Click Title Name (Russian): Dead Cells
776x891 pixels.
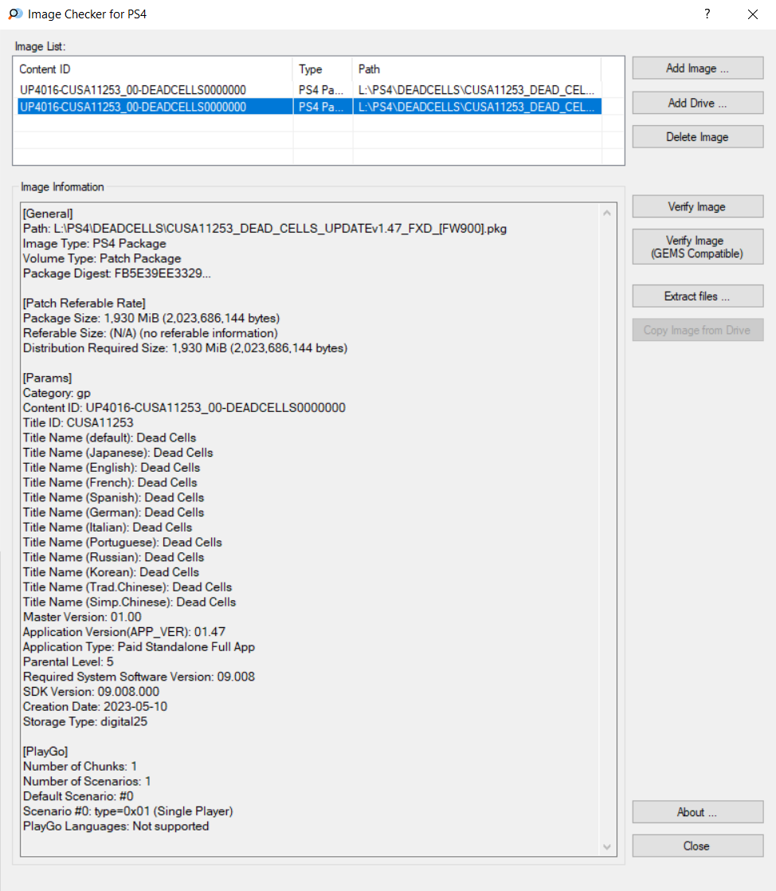pyautogui.click(x=113, y=557)
